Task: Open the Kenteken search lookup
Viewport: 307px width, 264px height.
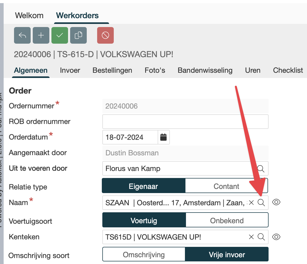Action: click(x=261, y=237)
